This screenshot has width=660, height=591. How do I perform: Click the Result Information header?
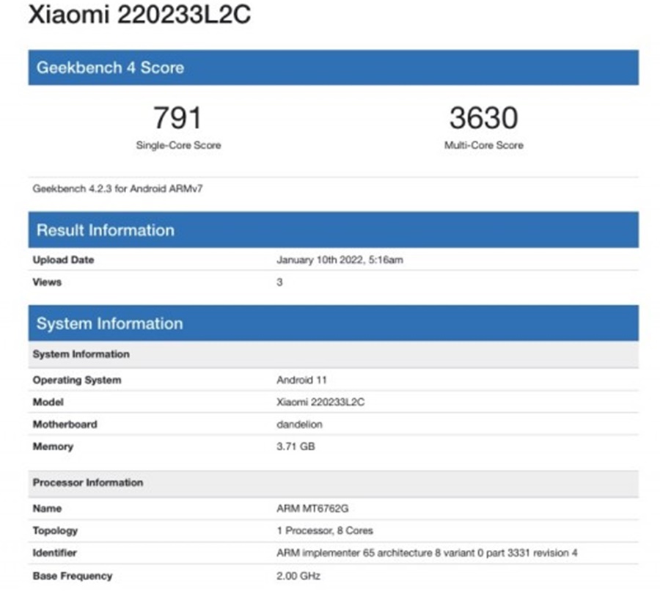point(334,230)
